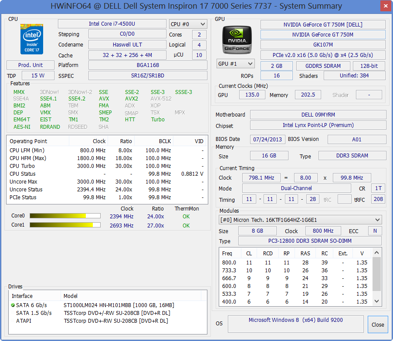Screen dimensions: 393x341
Task: Expand the Micron memory module dropdown
Action: point(300,220)
